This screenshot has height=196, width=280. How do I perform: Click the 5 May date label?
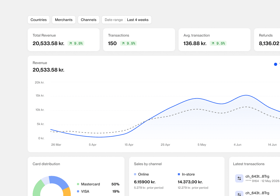click(x=202, y=145)
